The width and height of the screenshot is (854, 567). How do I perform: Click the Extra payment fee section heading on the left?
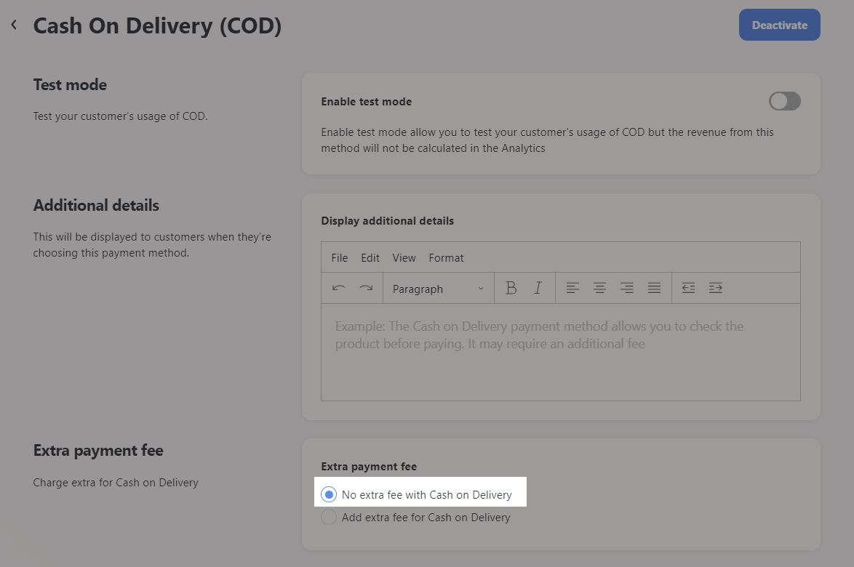click(x=98, y=451)
